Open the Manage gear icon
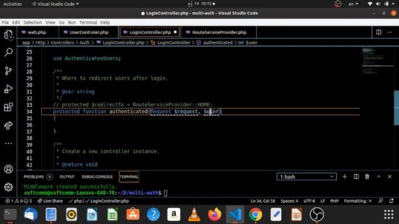The width and height of the screenshot is (399, 224). pyautogui.click(x=8, y=187)
